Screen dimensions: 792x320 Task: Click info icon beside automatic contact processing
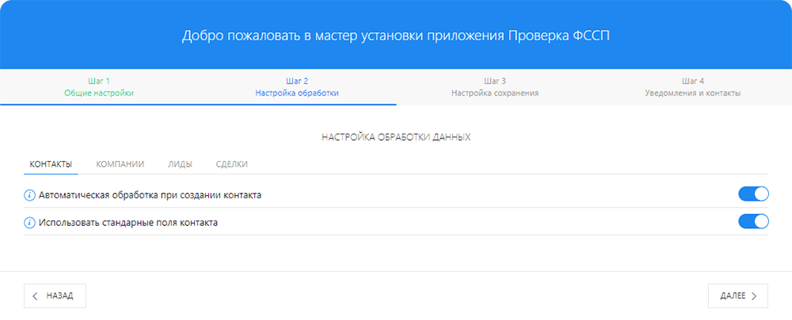[x=30, y=194]
